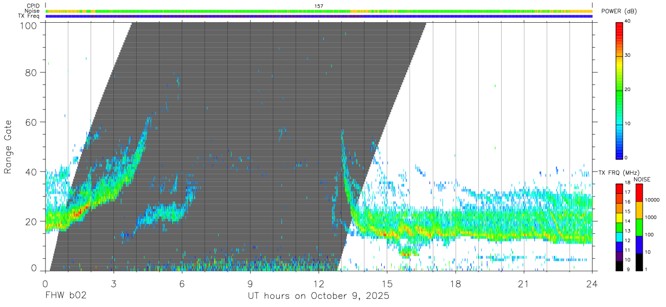This screenshot has width=666, height=307.
Task: Click the 12 tick on the UT hours axis
Action: [x=319, y=284]
